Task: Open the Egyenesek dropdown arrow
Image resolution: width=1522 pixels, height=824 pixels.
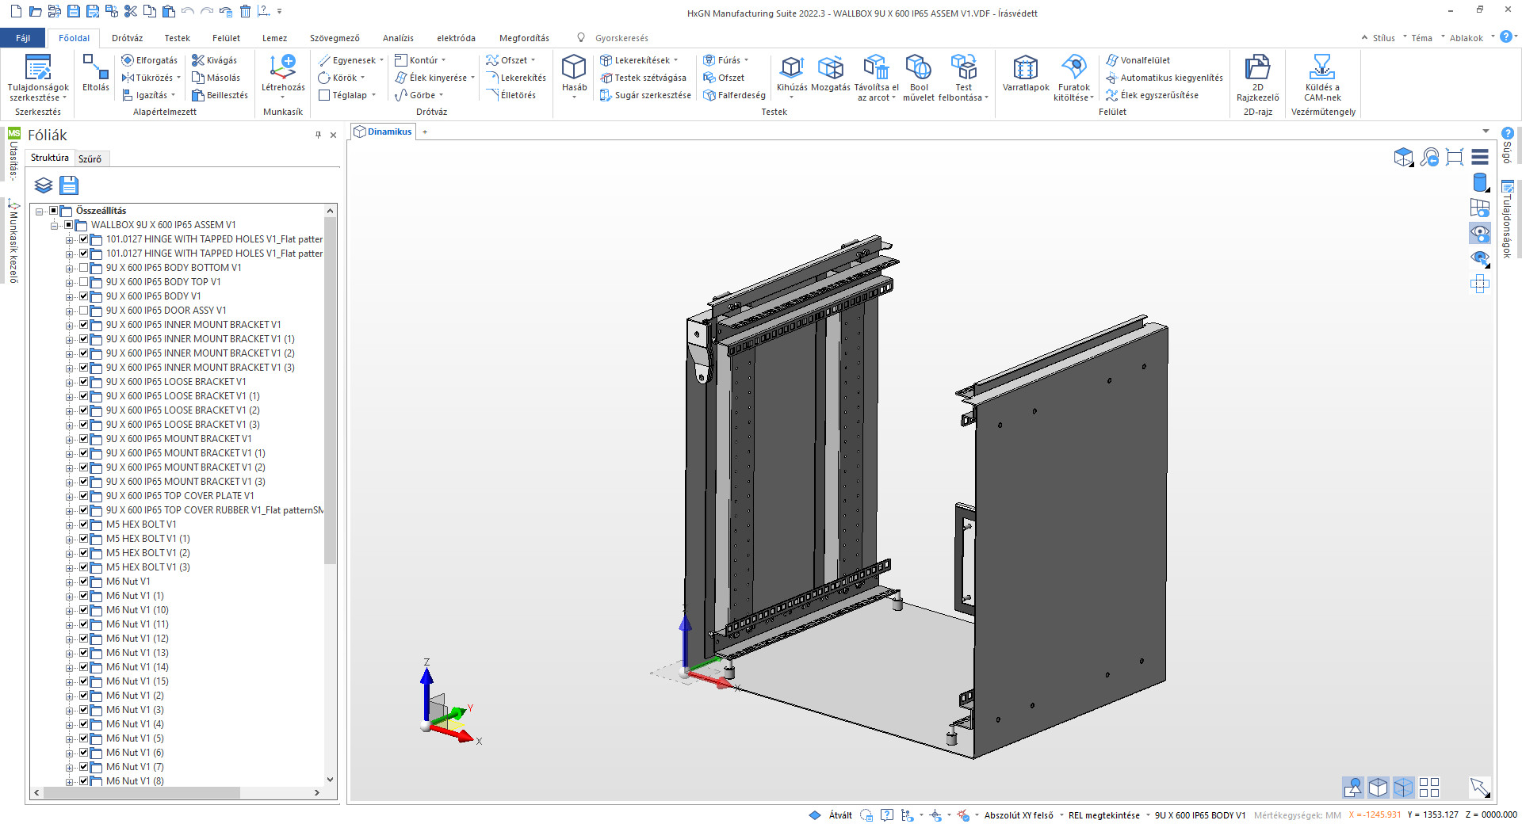Action: (381, 60)
